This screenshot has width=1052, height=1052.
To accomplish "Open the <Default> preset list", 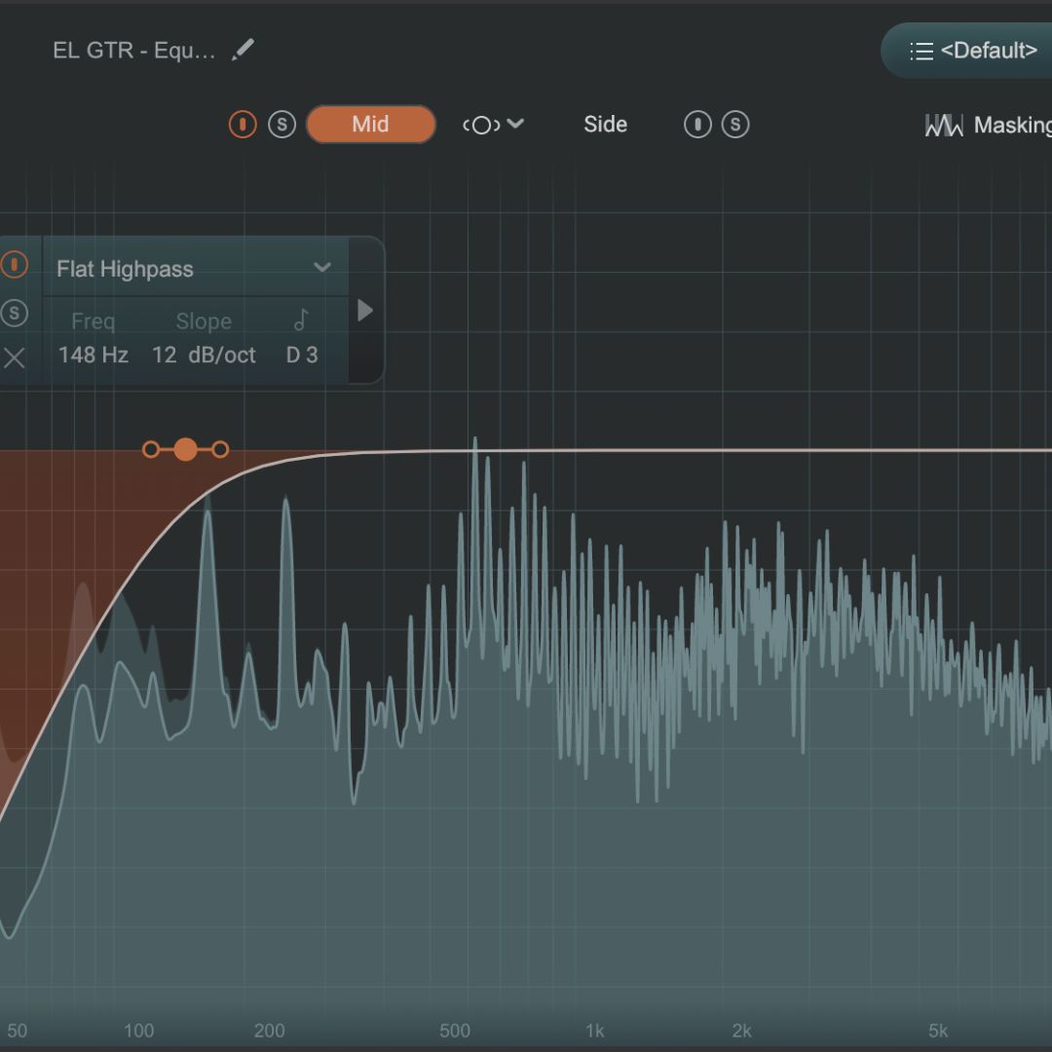I will click(x=972, y=51).
